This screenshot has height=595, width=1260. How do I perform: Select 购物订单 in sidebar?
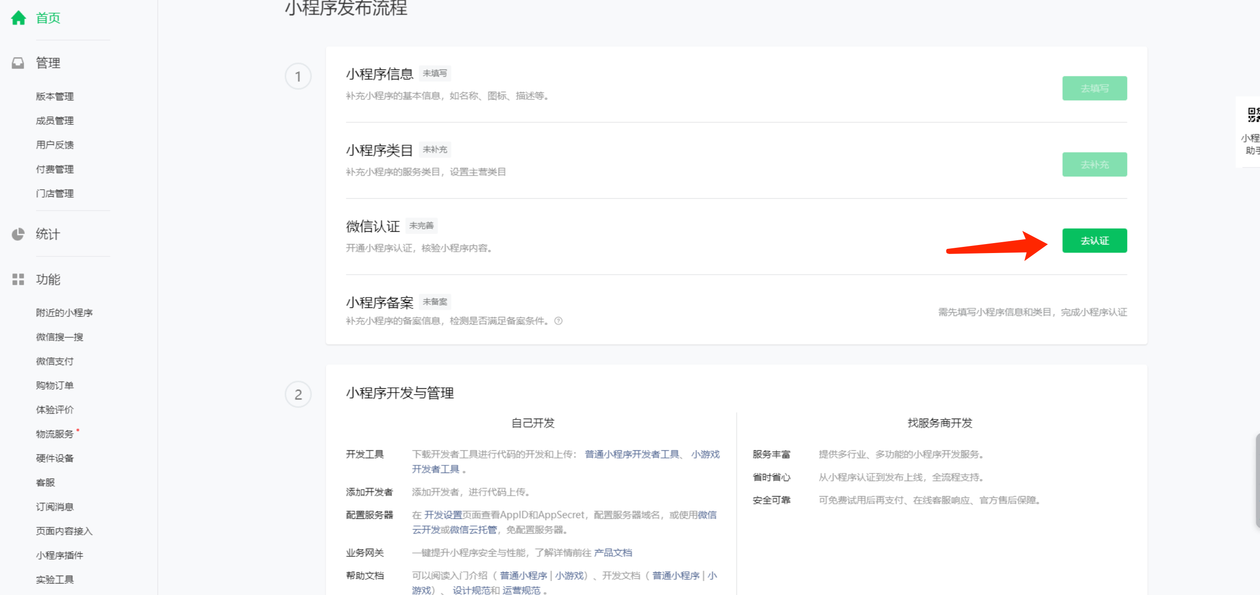[55, 385]
